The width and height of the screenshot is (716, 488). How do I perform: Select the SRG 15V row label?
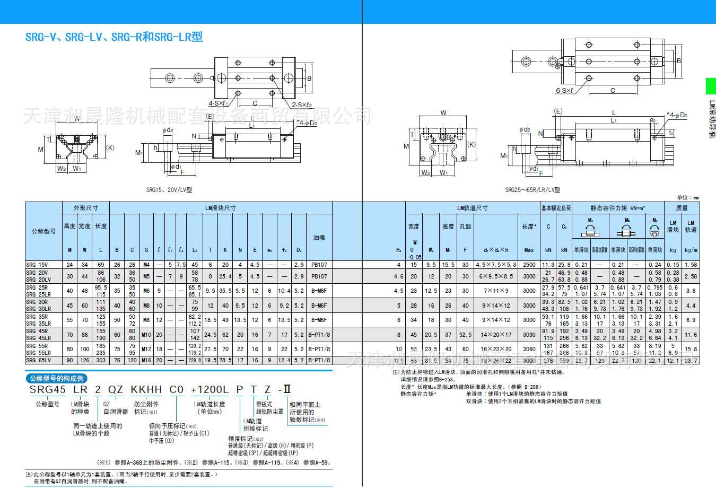click(x=37, y=264)
